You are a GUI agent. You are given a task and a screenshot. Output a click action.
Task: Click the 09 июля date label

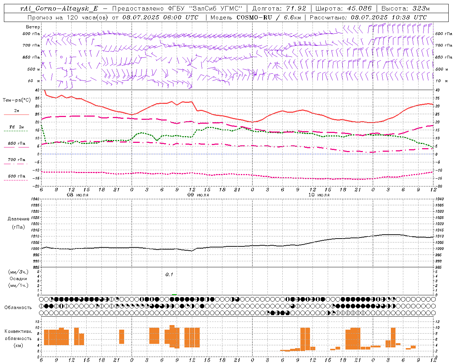click(198, 195)
